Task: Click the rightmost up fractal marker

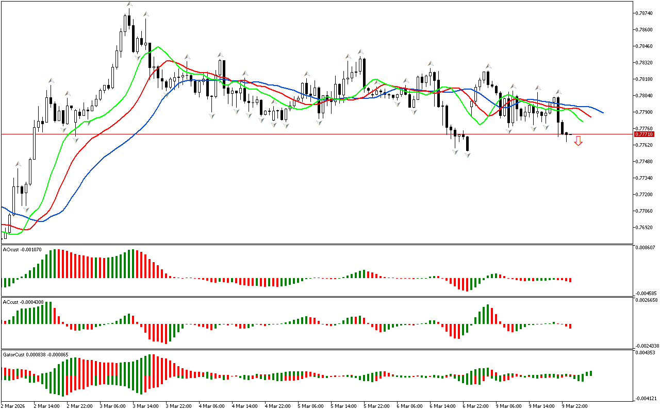Action: point(557,92)
